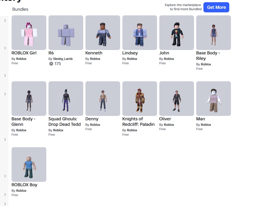The image size is (261, 206).
Task: Open the ROBLOX Boy avatar thumbnail
Action: tap(29, 164)
